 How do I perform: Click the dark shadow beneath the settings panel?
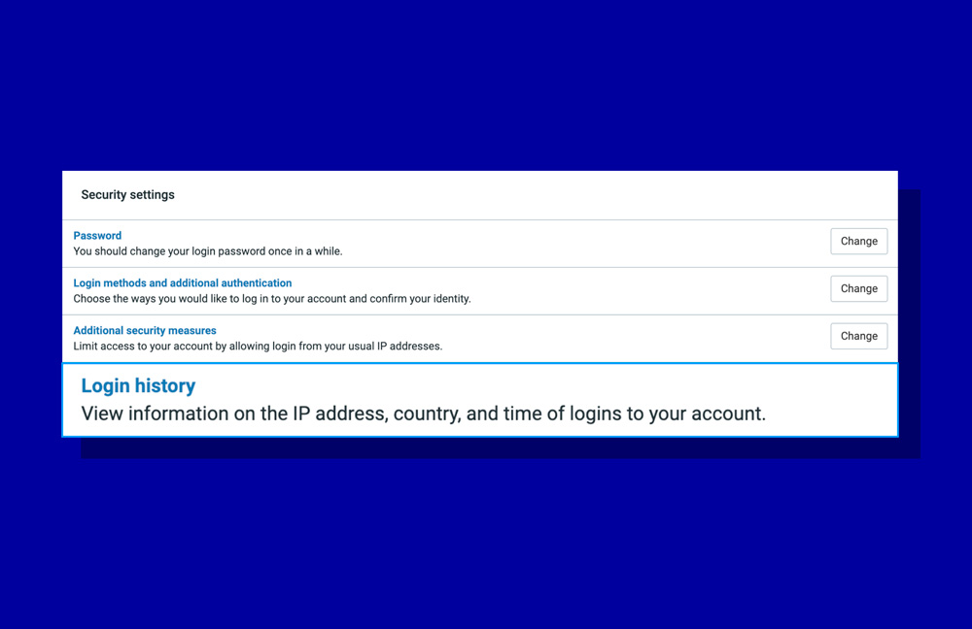(486, 447)
